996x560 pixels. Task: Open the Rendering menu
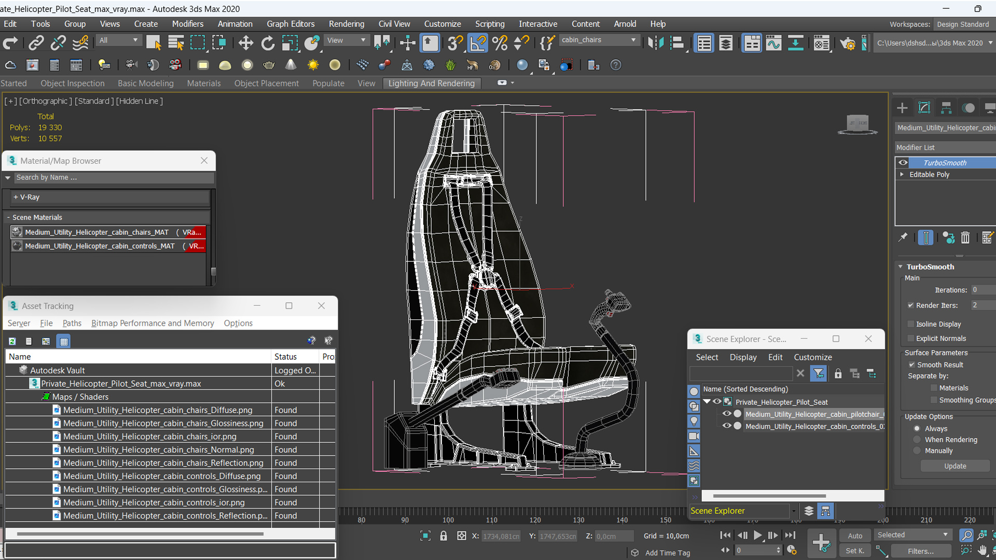pyautogui.click(x=347, y=24)
